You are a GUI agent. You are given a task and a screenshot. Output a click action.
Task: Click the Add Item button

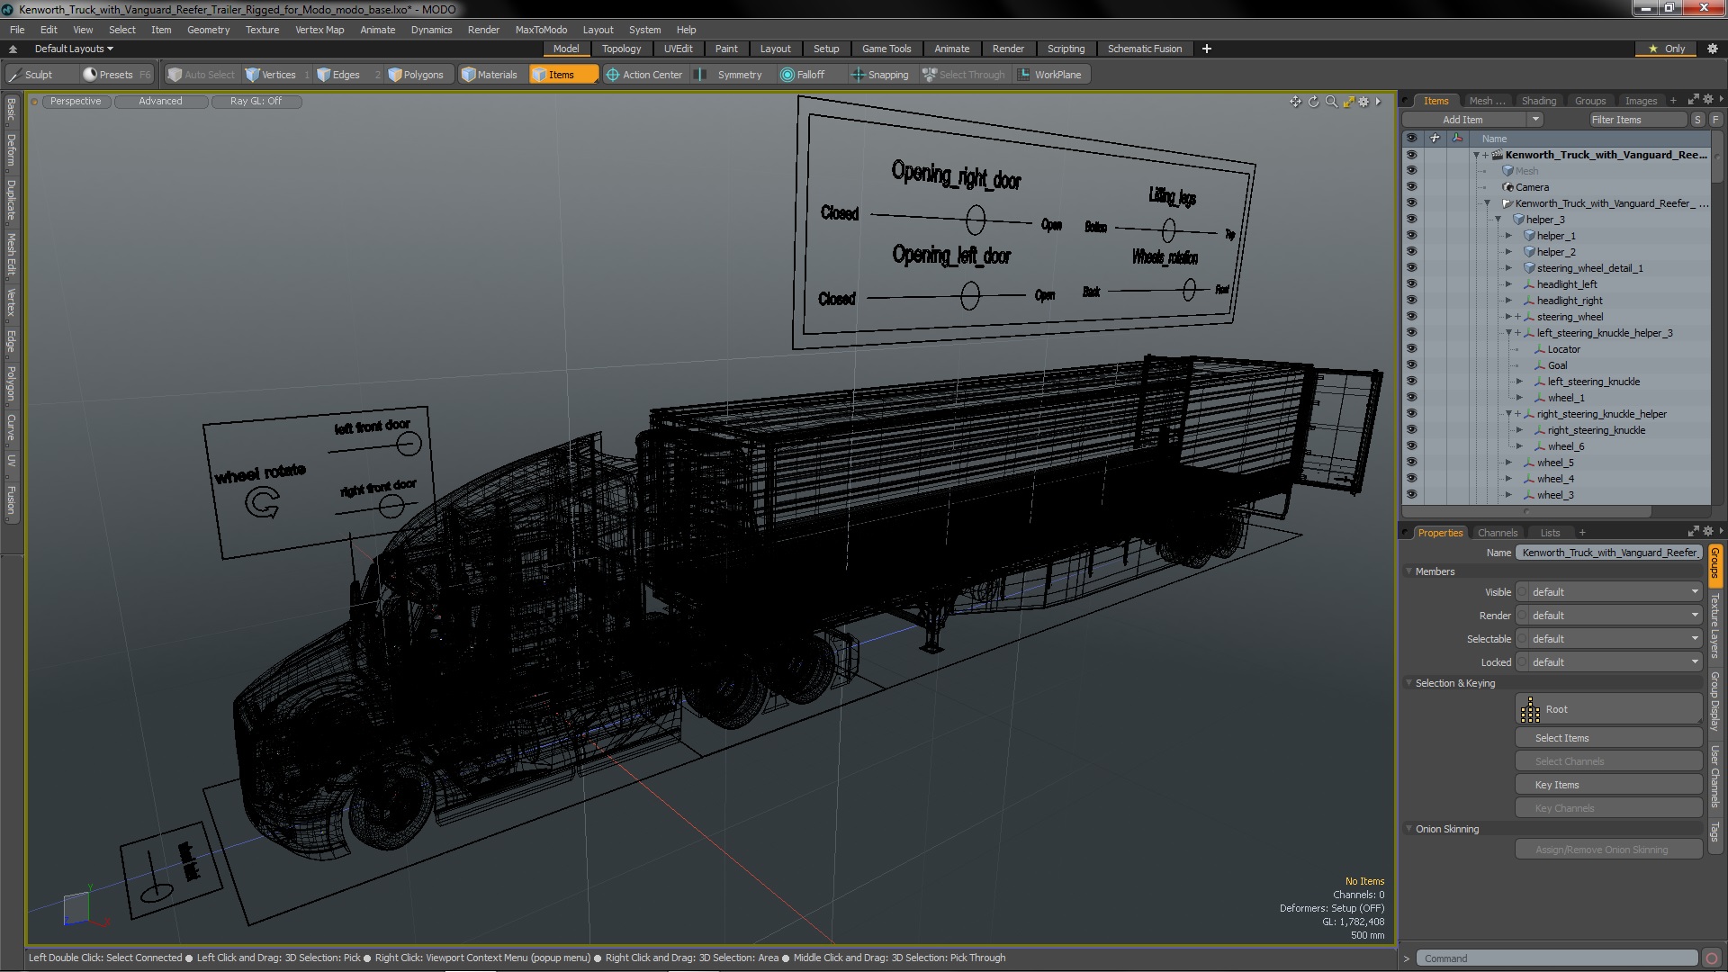click(x=1463, y=120)
